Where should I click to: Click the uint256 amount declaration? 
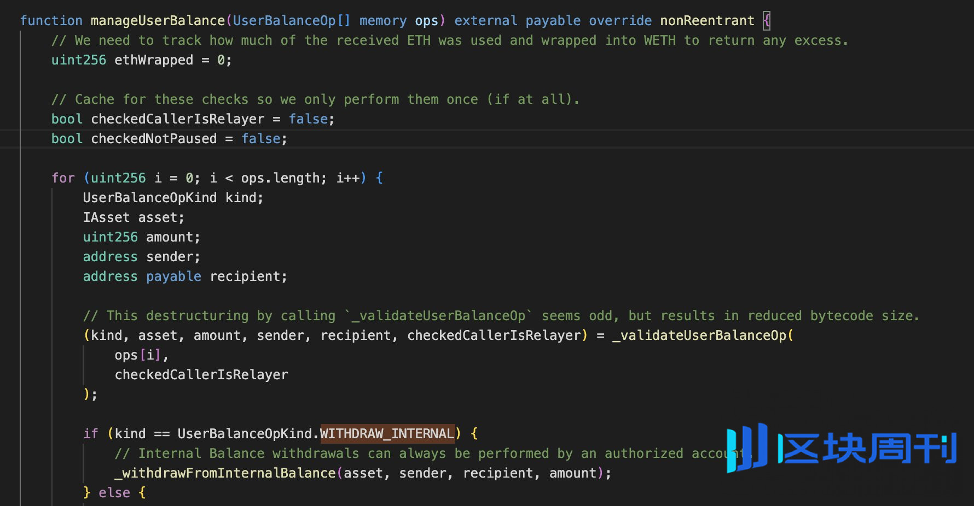(141, 237)
